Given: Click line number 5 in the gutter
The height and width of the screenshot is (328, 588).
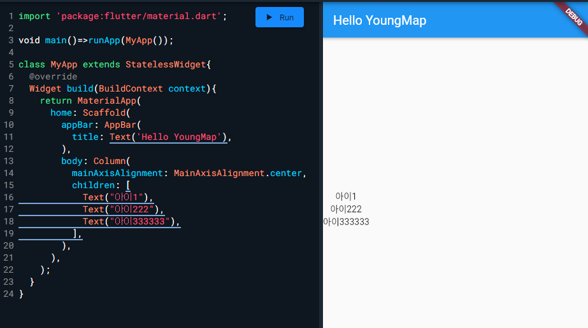Looking at the screenshot, I should 11,64.
